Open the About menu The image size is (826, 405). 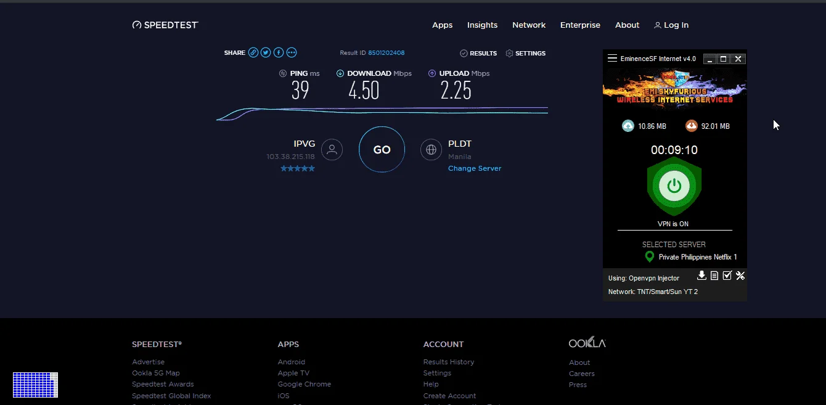click(x=627, y=25)
